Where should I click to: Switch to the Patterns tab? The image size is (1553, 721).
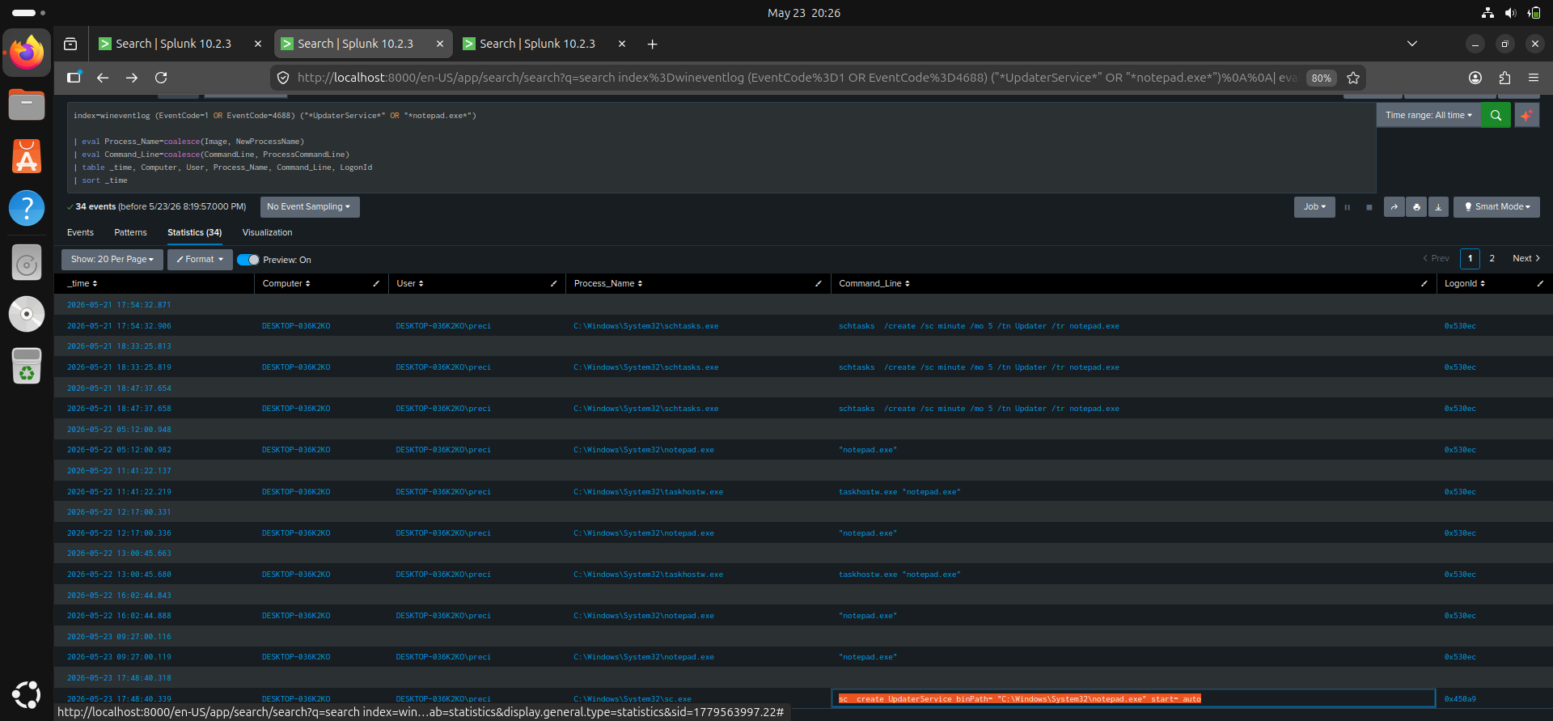click(130, 233)
